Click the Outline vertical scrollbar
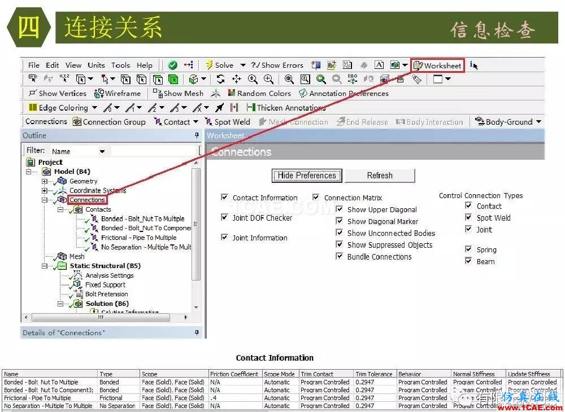The image size is (565, 412). tap(196, 224)
